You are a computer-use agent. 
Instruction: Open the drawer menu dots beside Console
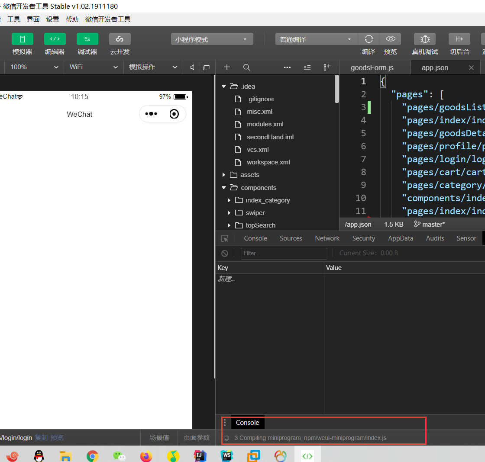225,423
